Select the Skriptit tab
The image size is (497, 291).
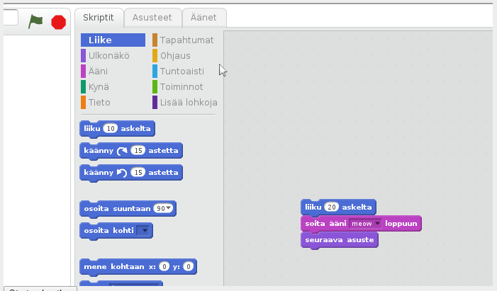(x=99, y=18)
